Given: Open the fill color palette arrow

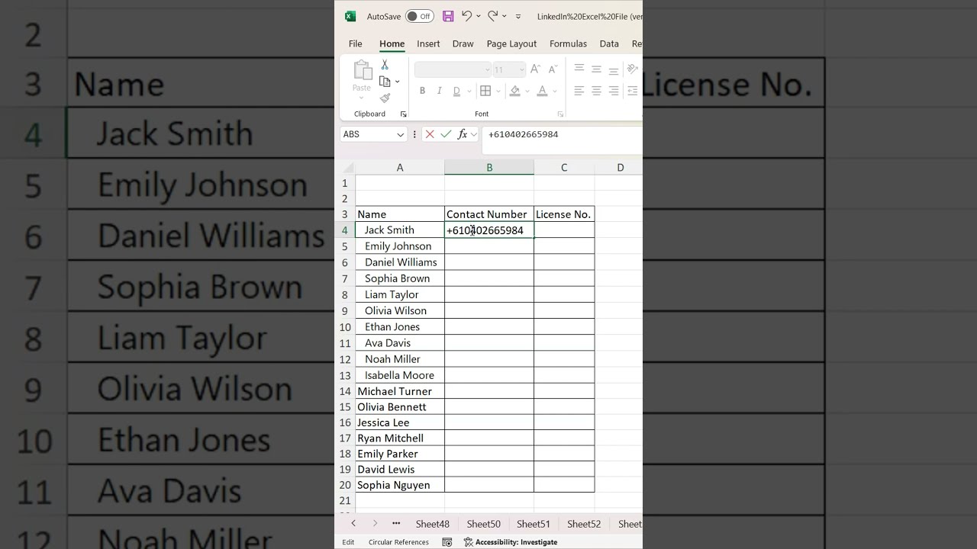Looking at the screenshot, I should tap(528, 91).
